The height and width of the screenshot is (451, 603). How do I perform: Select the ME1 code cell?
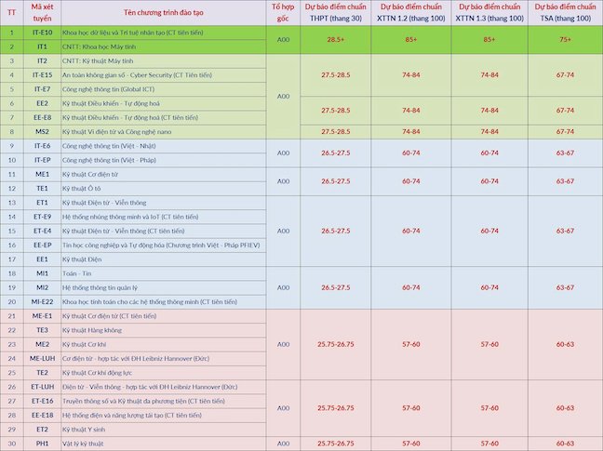tap(42, 175)
